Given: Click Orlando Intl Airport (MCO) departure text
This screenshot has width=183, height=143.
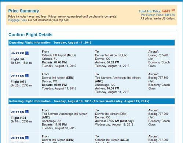Looking at the screenshot, I should [x=59, y=55].
